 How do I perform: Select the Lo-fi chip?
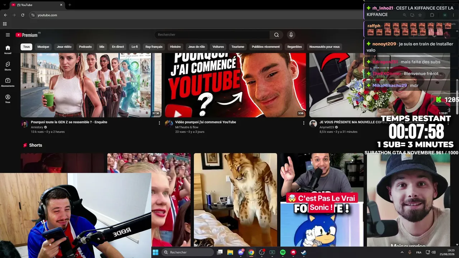tap(134, 47)
